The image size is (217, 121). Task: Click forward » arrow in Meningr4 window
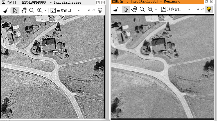[198, 9]
